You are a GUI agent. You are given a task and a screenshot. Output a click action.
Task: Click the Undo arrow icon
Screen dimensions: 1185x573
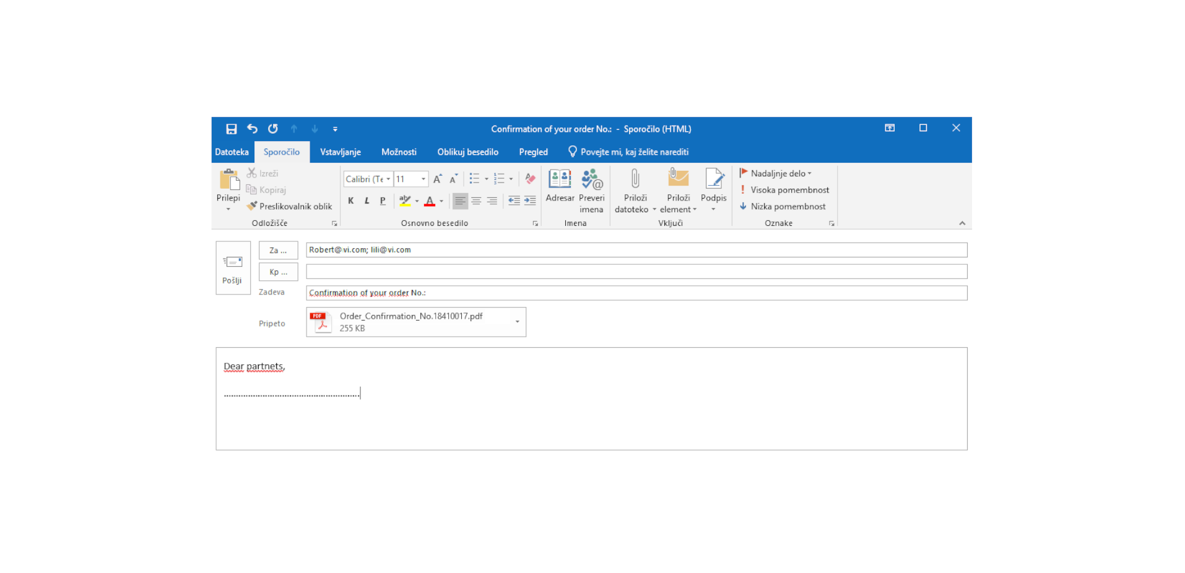tap(252, 129)
